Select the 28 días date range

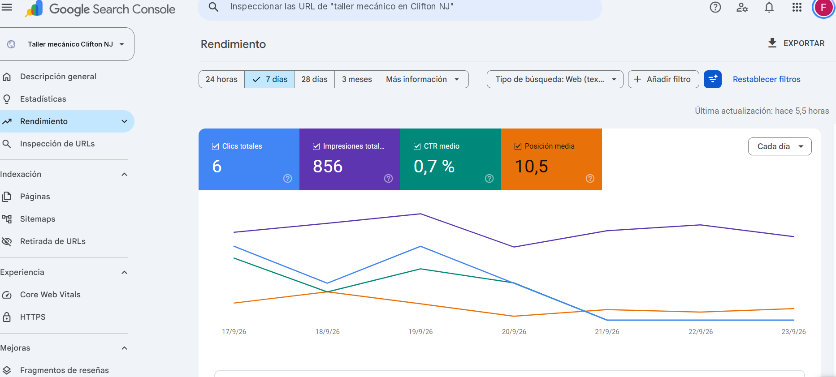[315, 79]
